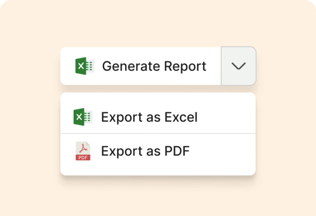The width and height of the screenshot is (316, 216).
Task: Choose the Export as PDF text
Action: (x=145, y=151)
